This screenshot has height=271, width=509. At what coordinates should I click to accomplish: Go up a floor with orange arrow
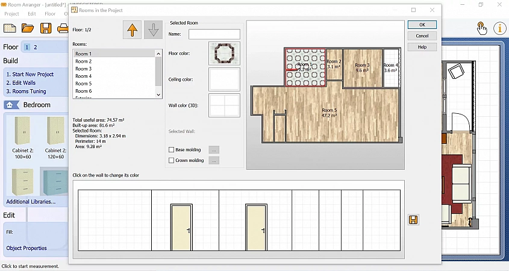coord(132,30)
